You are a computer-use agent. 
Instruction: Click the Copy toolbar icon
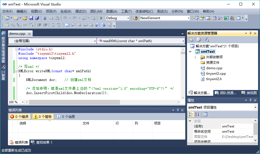tap(51, 18)
